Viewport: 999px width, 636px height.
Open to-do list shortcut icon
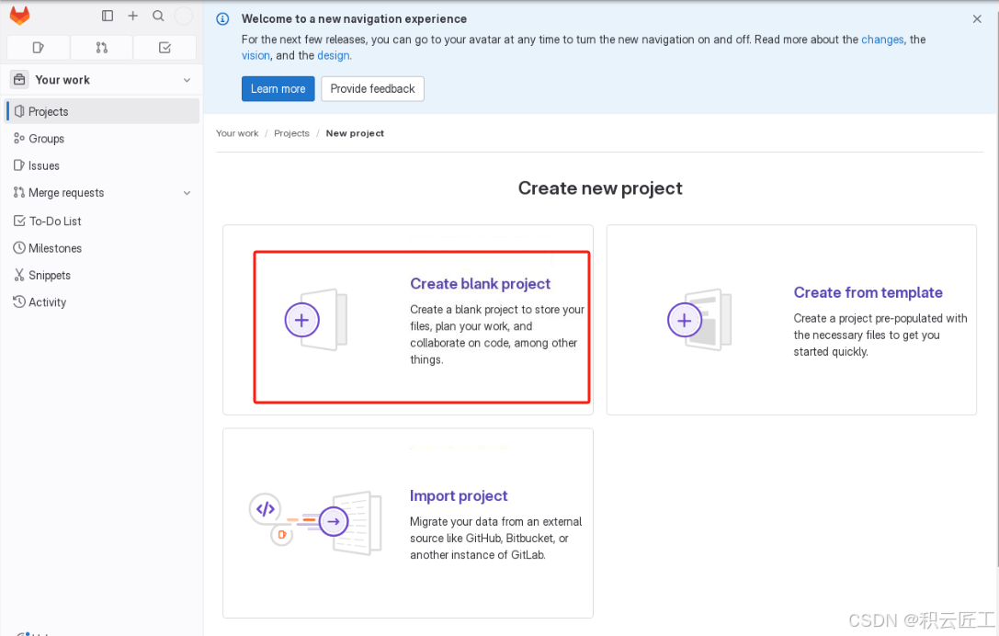[165, 47]
